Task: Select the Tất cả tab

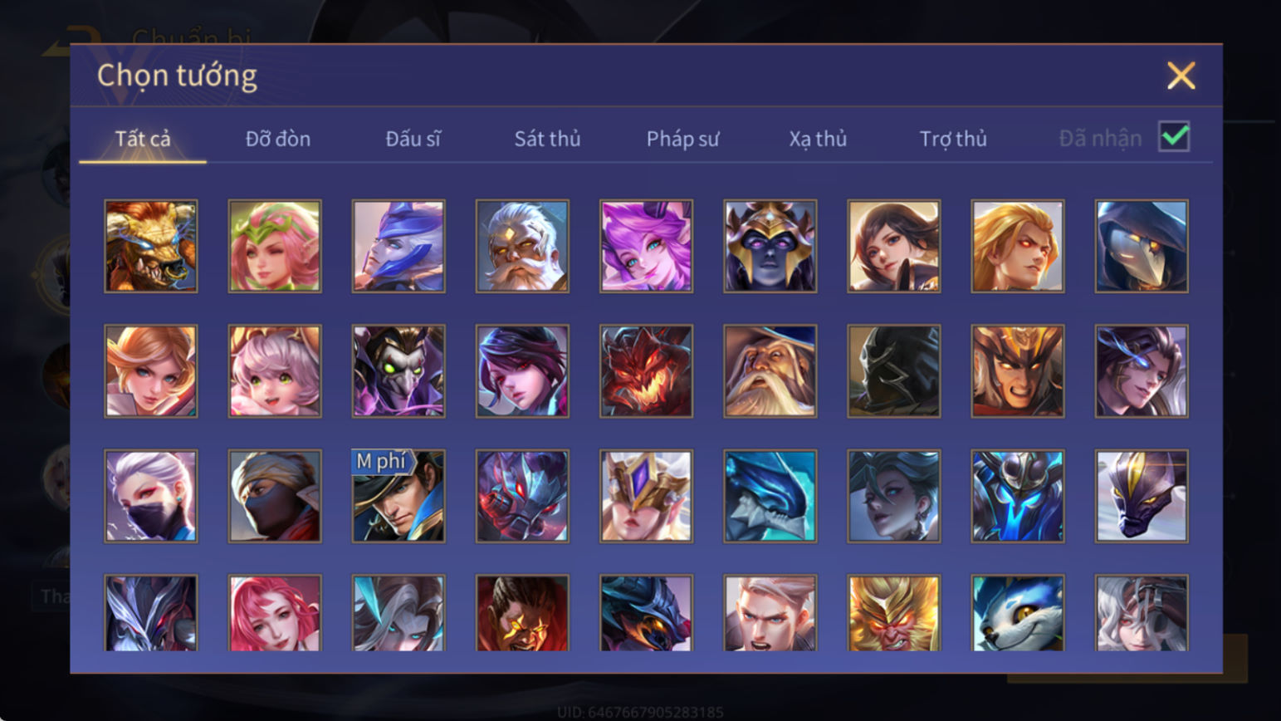Action: tap(143, 139)
